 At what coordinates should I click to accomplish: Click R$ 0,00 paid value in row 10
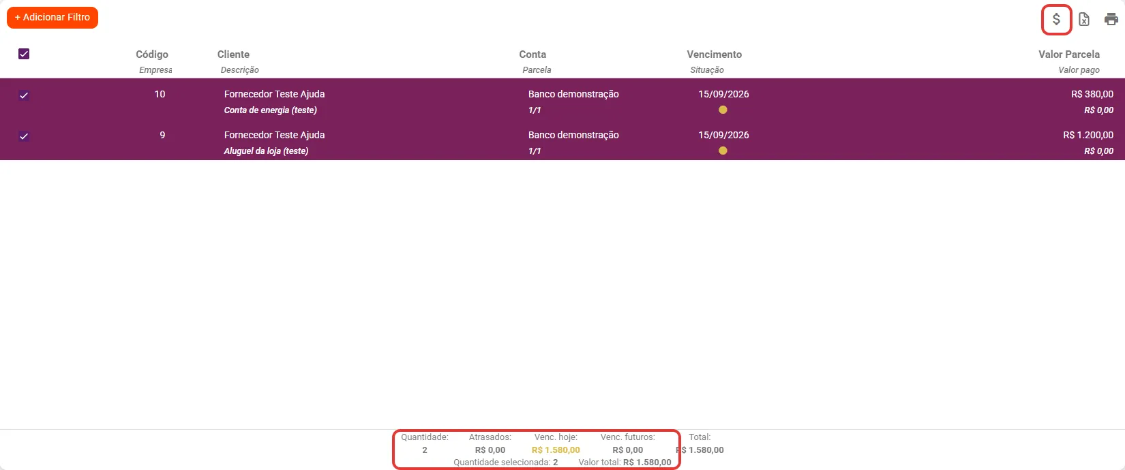pyautogui.click(x=1098, y=110)
